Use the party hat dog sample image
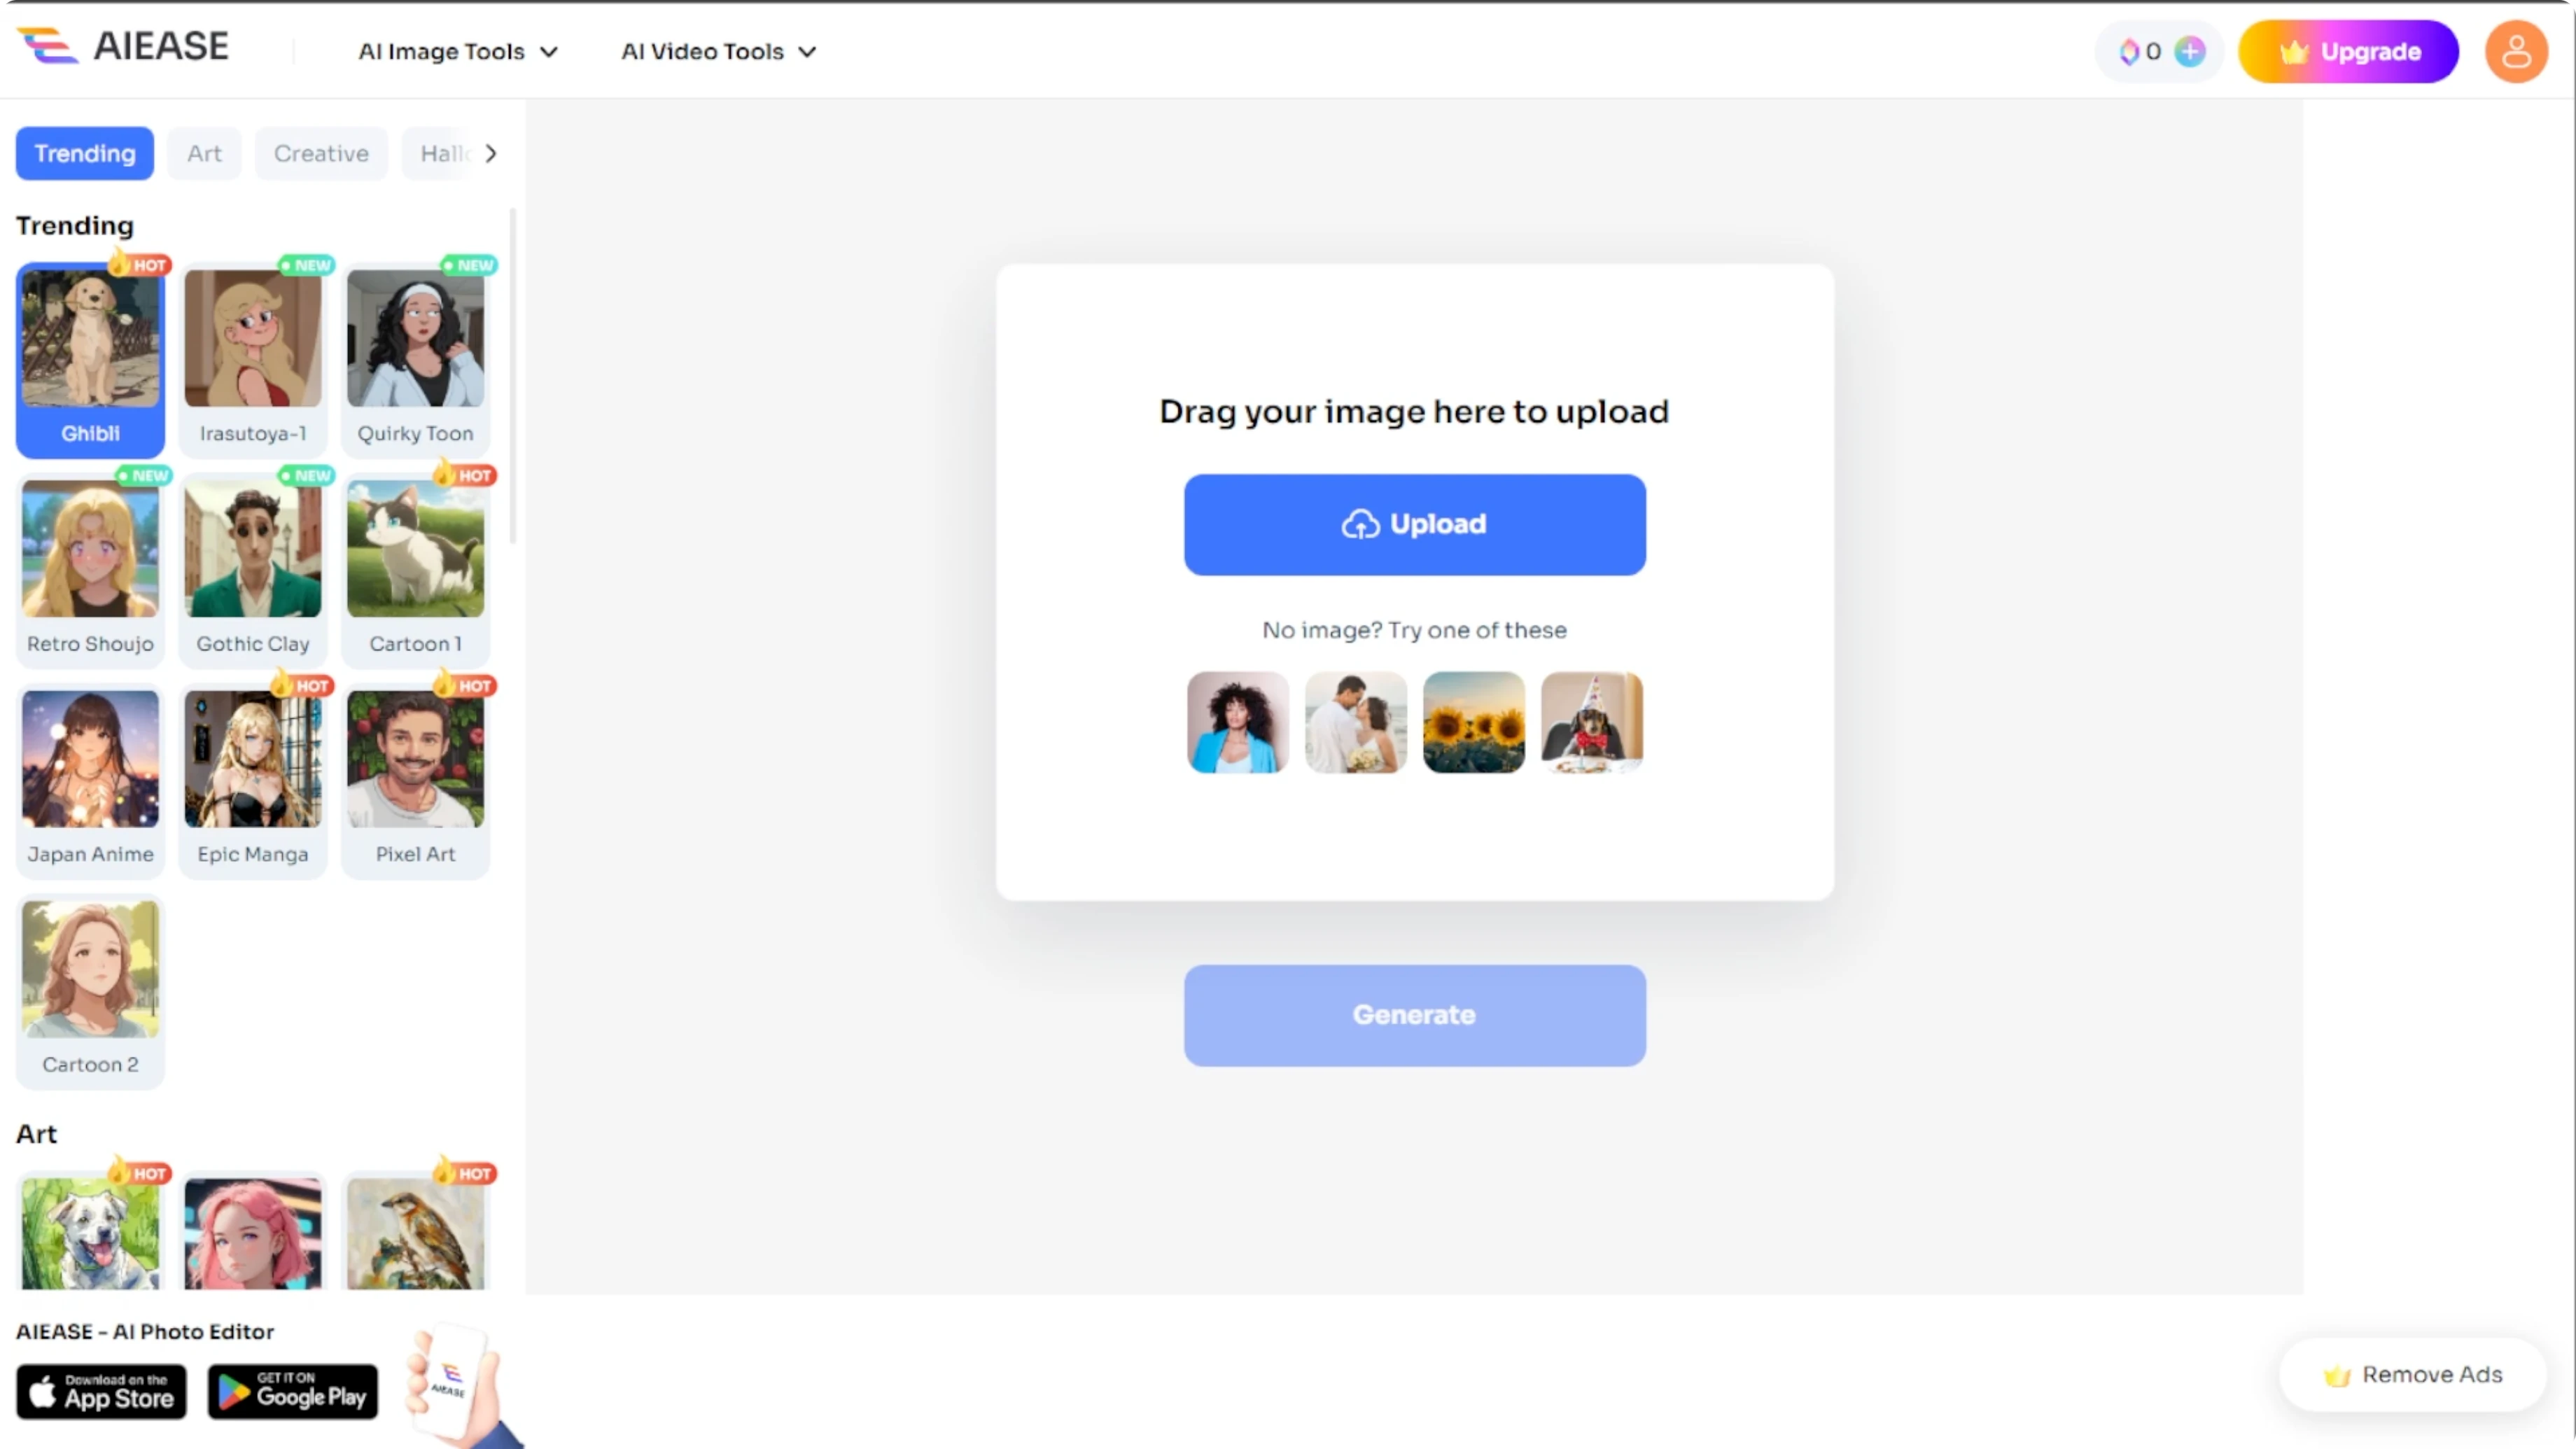The image size is (2576, 1449). coord(1592,722)
